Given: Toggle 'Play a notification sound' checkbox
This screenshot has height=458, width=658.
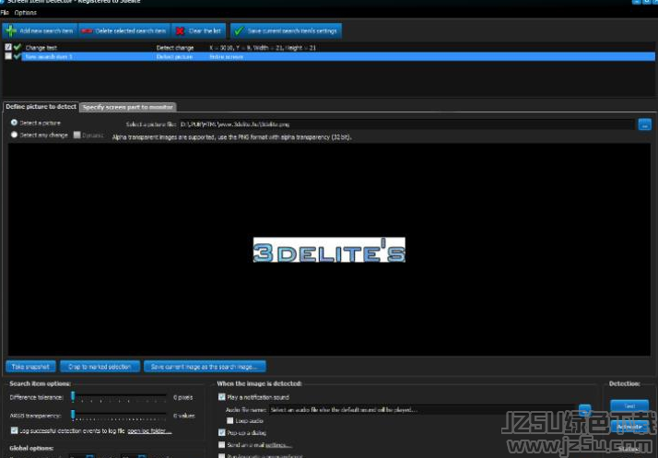Looking at the screenshot, I should pos(221,396).
